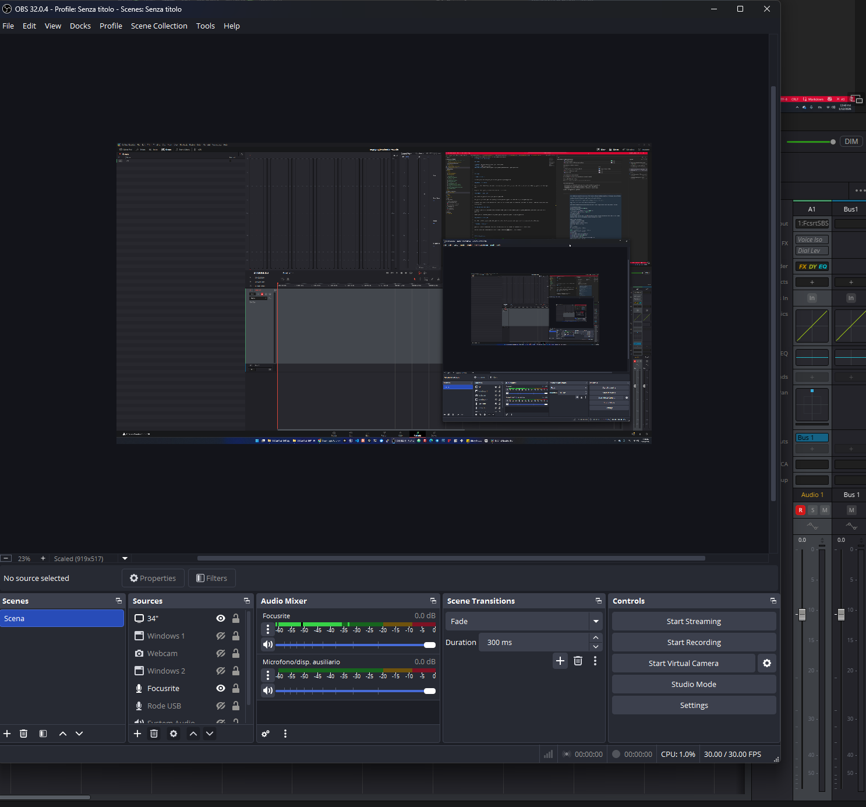This screenshot has height=807, width=866.
Task: Hide the 34" source eye toggle
Action: pyautogui.click(x=221, y=618)
